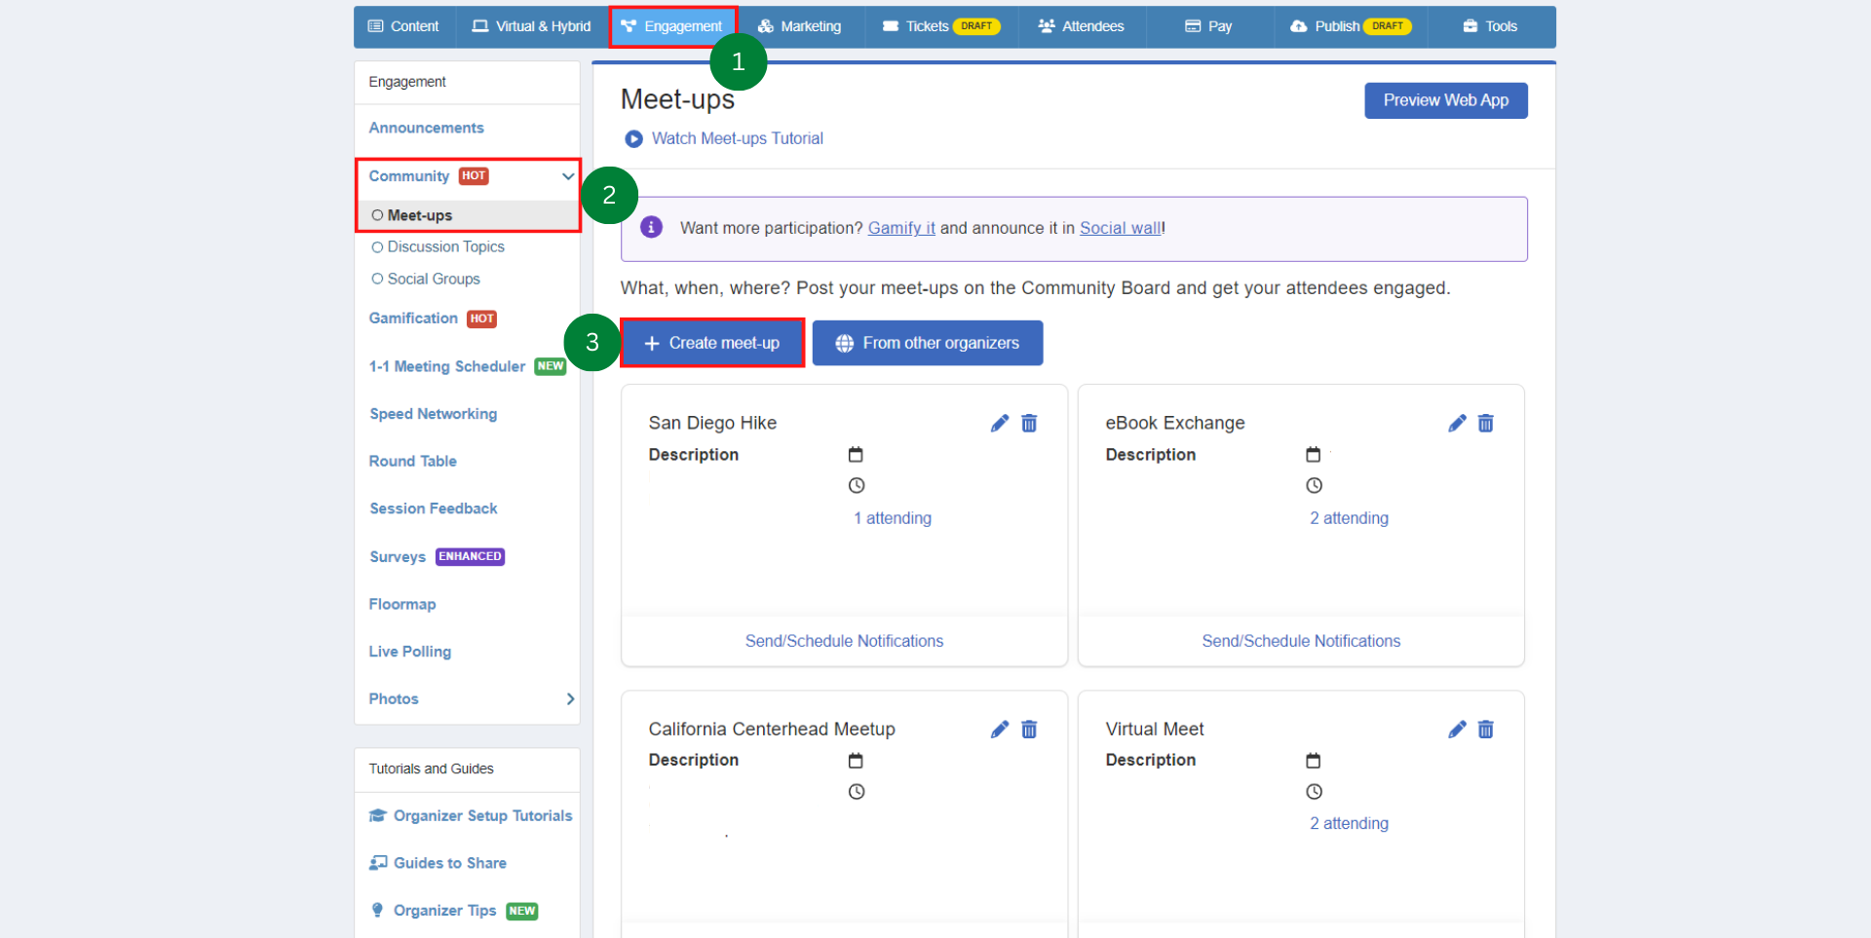Click clock icon on Virtual Meet
This screenshot has width=1871, height=938.
(x=1314, y=792)
